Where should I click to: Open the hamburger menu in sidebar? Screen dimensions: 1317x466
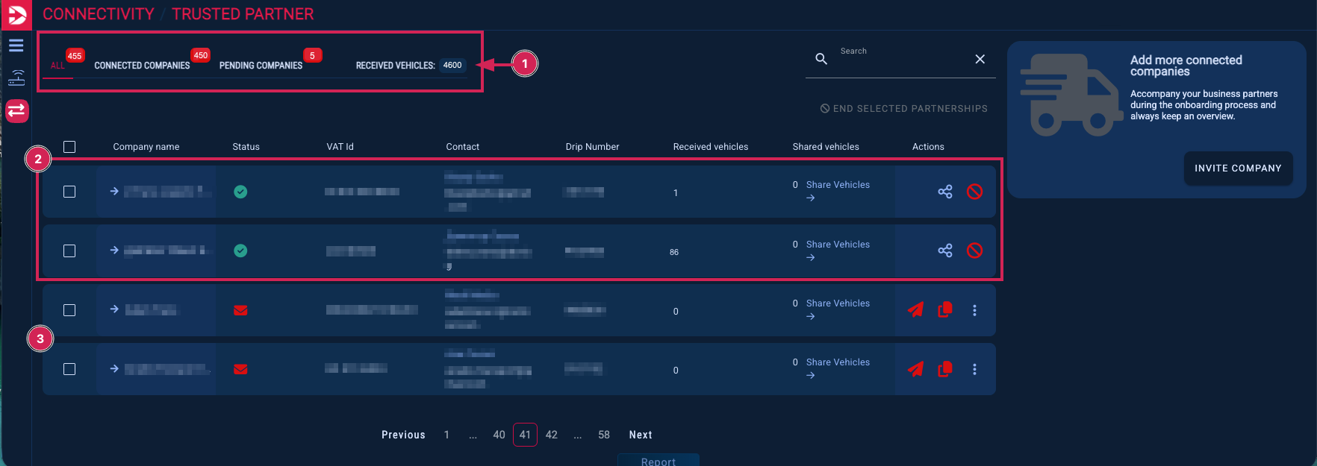16,45
